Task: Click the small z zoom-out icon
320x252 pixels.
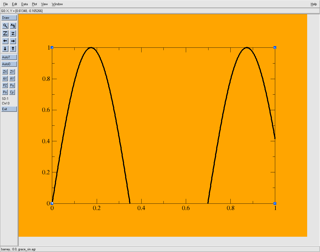Action: (x=13, y=34)
